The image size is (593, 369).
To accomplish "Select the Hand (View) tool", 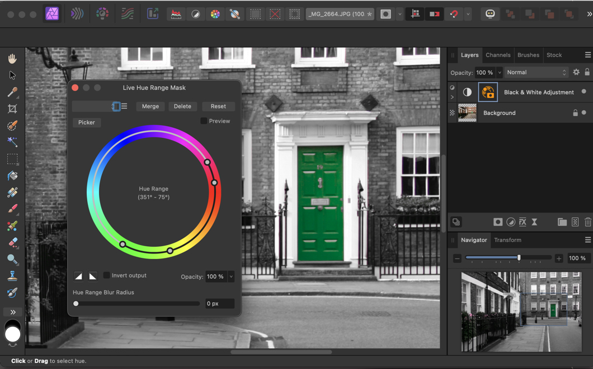I will click(12, 59).
